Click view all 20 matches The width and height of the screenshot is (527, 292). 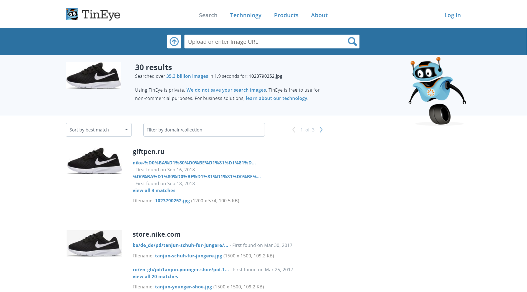tap(155, 277)
